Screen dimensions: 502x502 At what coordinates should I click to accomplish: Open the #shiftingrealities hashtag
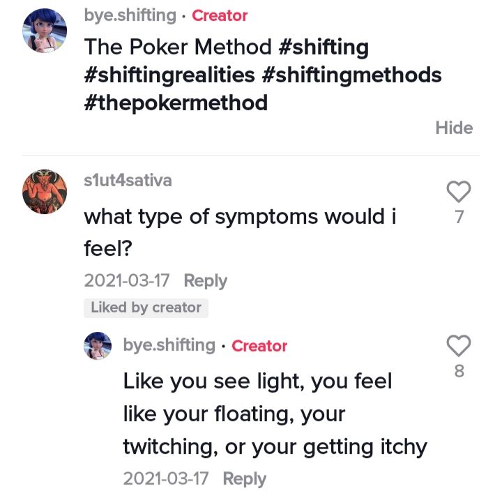[170, 75]
